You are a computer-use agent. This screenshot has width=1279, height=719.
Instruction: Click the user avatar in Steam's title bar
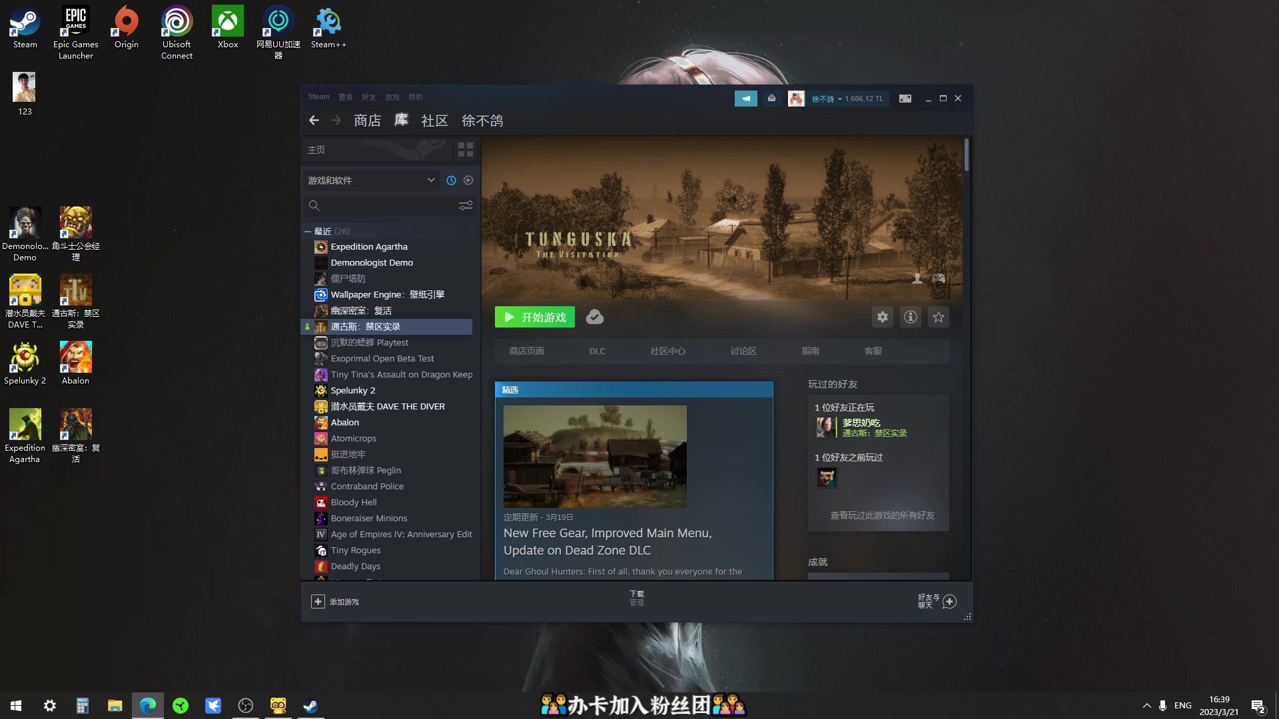click(796, 99)
